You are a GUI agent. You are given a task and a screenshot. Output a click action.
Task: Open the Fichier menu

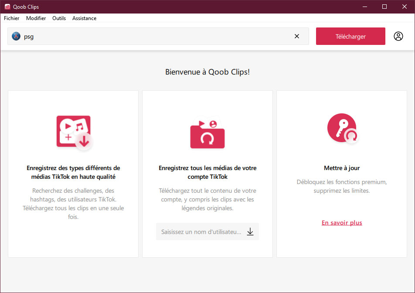tap(12, 18)
